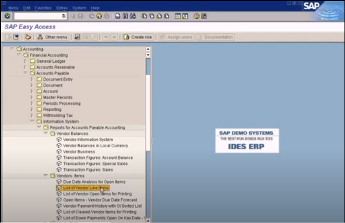Click the Move favorites down arrow icon

pyautogui.click(x=106, y=37)
